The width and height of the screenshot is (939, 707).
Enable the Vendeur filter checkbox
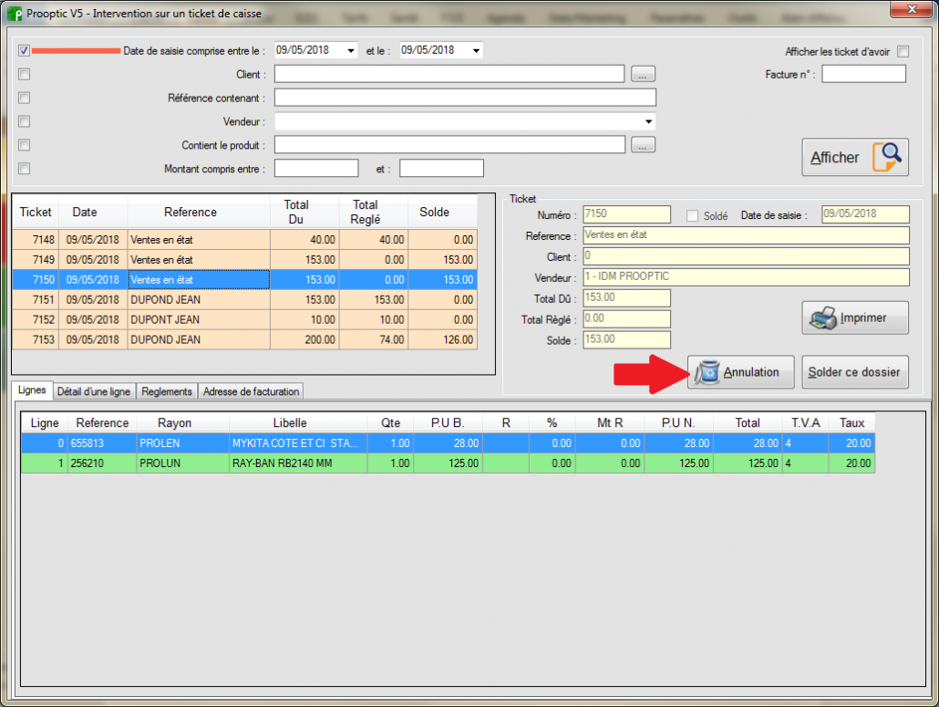tap(24, 121)
